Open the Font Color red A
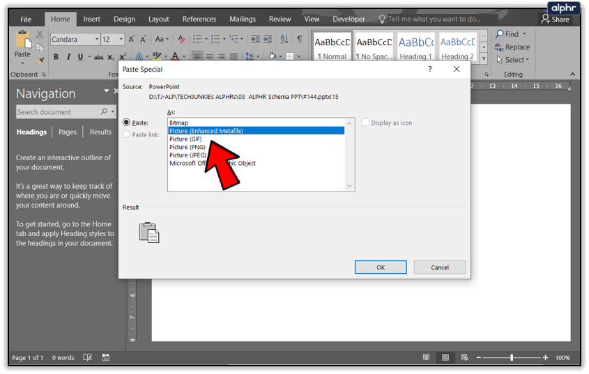589x374 pixels. click(x=175, y=56)
